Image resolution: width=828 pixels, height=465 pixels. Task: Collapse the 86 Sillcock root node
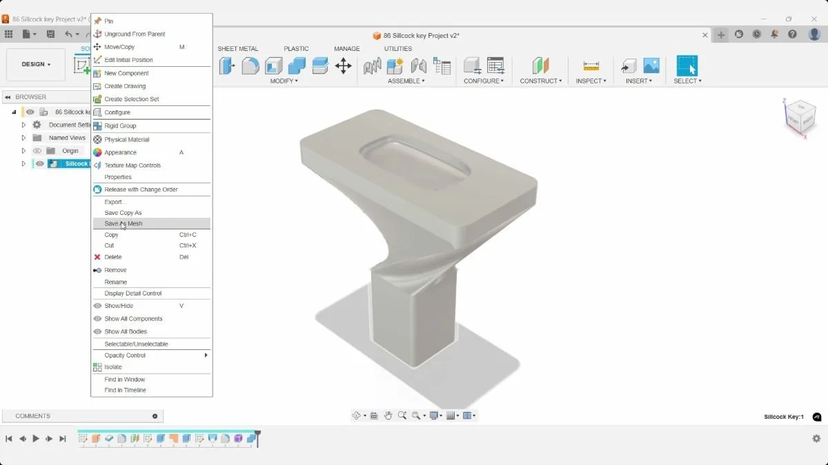click(14, 112)
